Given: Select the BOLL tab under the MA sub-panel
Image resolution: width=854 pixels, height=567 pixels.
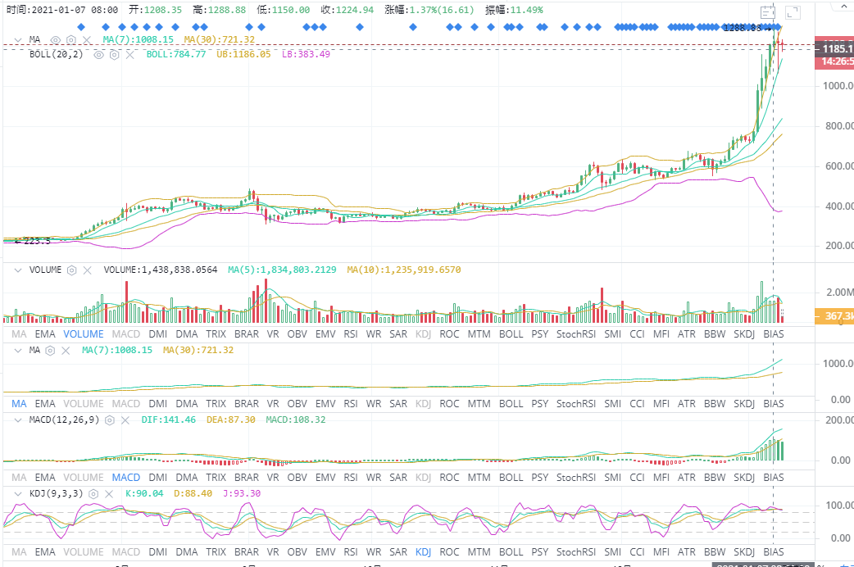Looking at the screenshot, I should pos(511,404).
